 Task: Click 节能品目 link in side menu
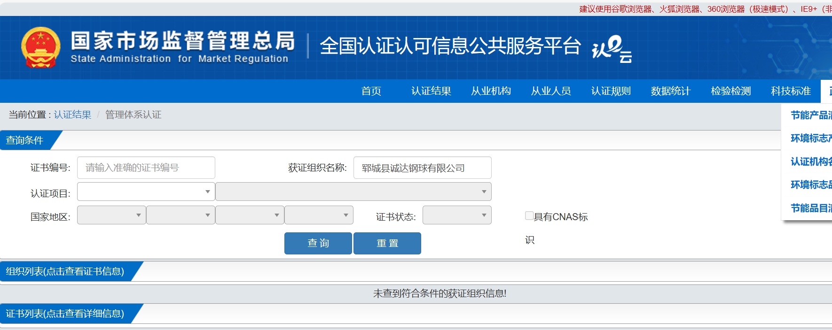(811, 208)
